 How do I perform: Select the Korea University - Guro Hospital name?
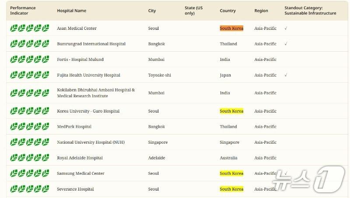click(88, 111)
